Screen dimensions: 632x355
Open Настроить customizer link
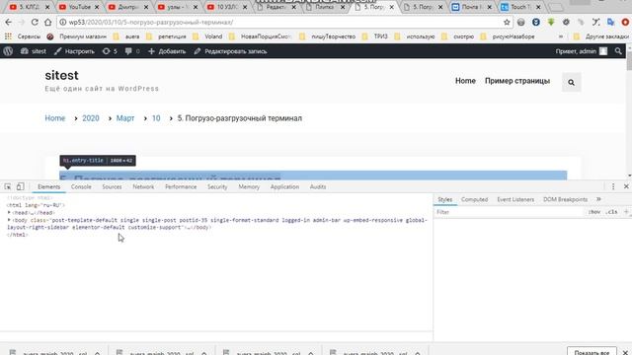(x=74, y=51)
